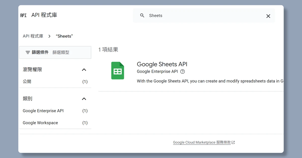Click the 篩選條件 filter label
Screen dimensions: 302x158
coord(40,52)
